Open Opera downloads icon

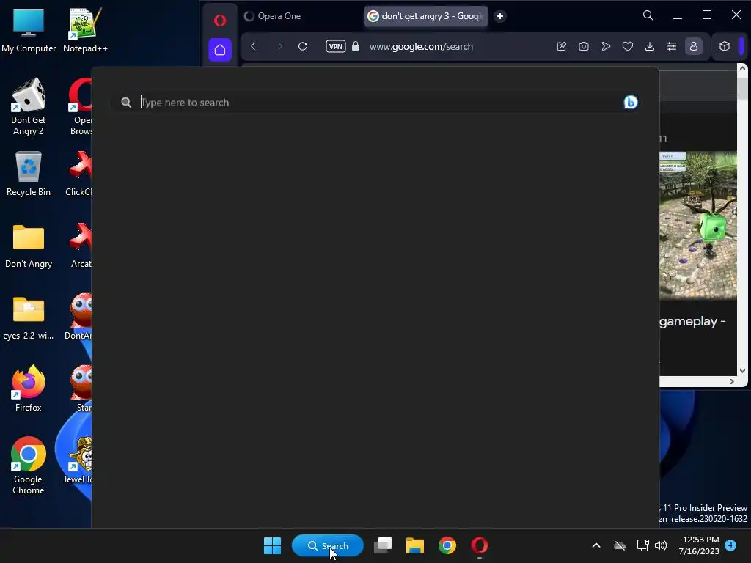coord(650,46)
